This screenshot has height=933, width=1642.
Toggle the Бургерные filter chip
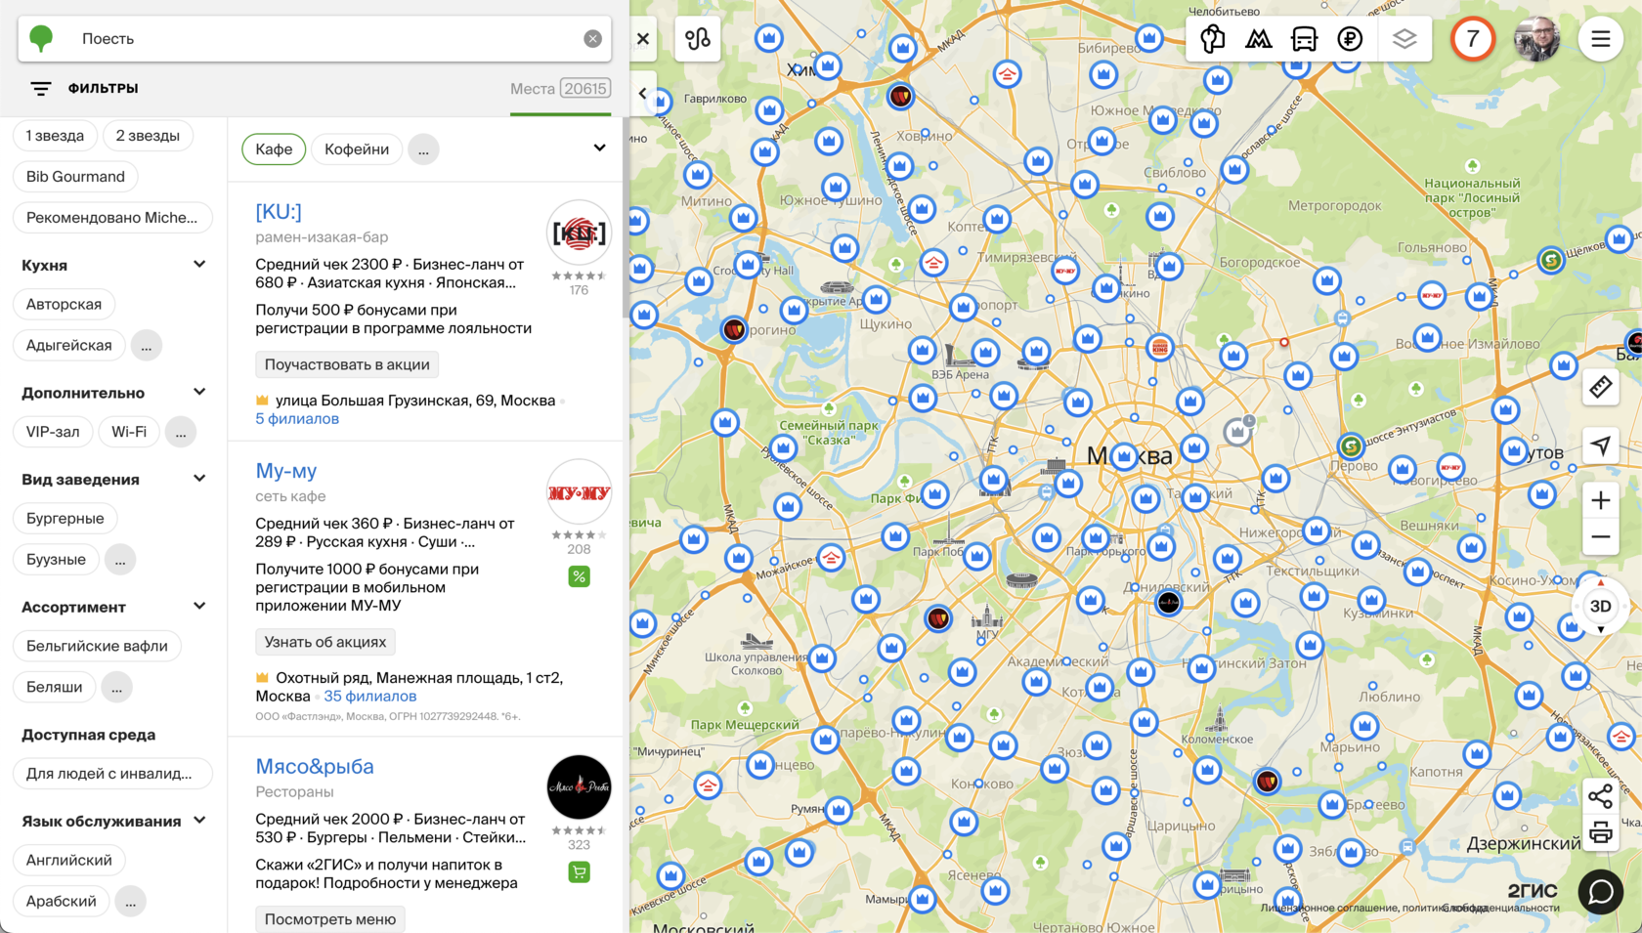65,519
